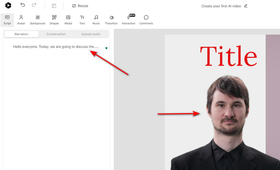This screenshot has height=170, width=280.
Task: Open the Comments panel
Action: click(146, 20)
